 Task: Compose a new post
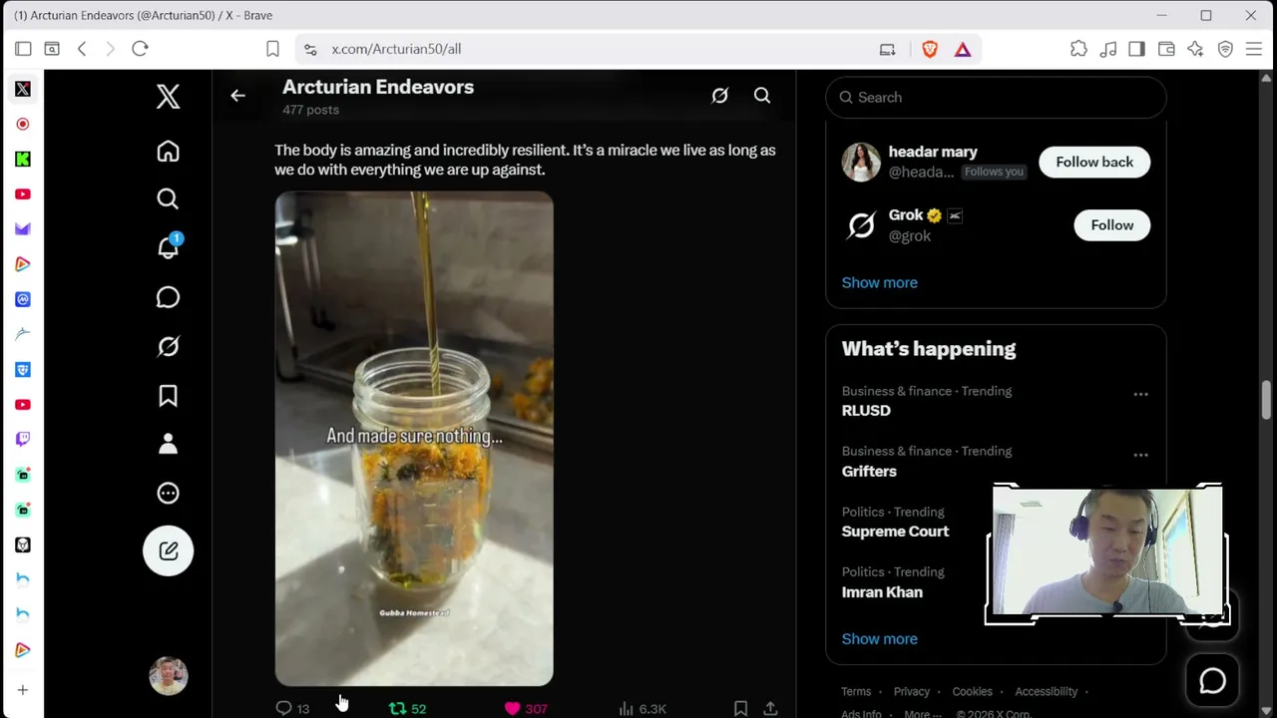[x=168, y=550]
